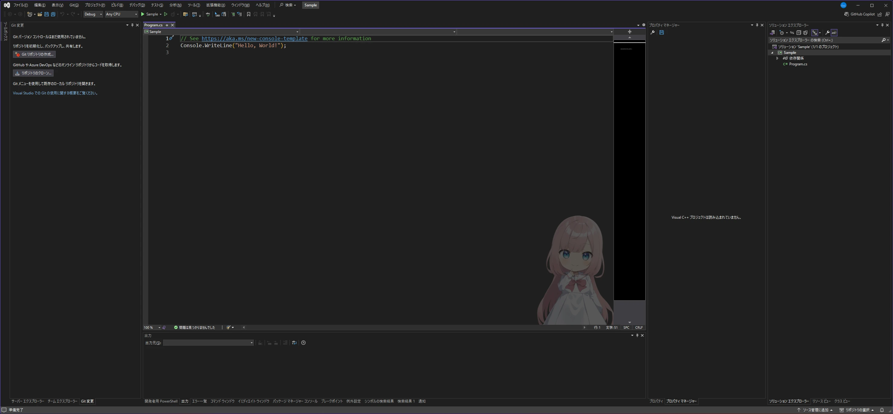Open the Debug configuration dropdown
The height and width of the screenshot is (414, 893).
pyautogui.click(x=93, y=14)
